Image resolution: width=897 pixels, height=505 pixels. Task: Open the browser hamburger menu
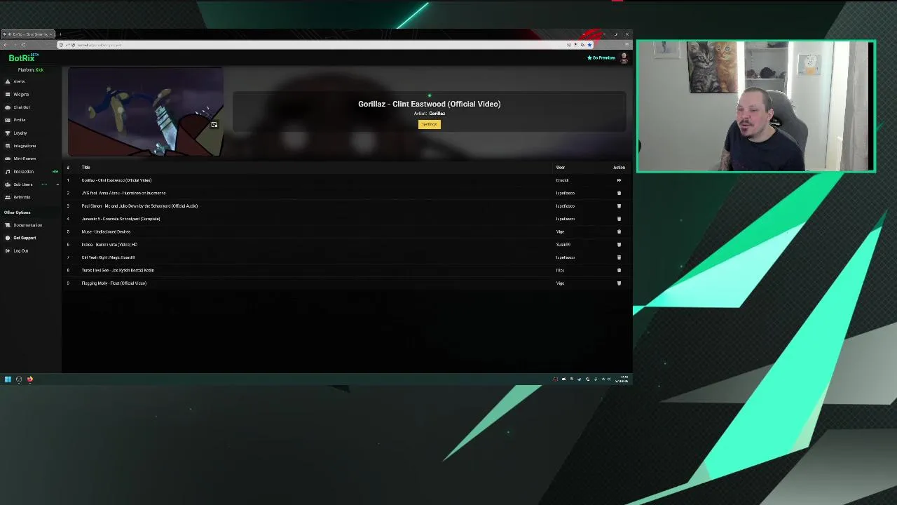click(626, 45)
